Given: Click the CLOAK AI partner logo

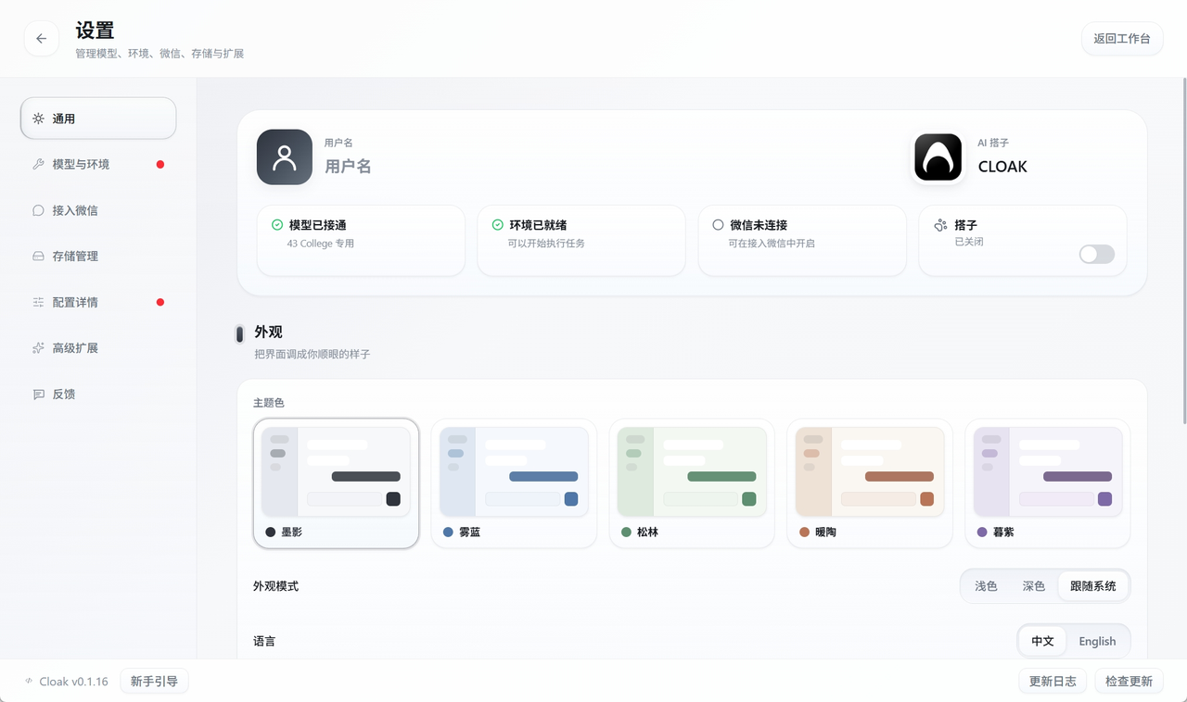Looking at the screenshot, I should [938, 157].
